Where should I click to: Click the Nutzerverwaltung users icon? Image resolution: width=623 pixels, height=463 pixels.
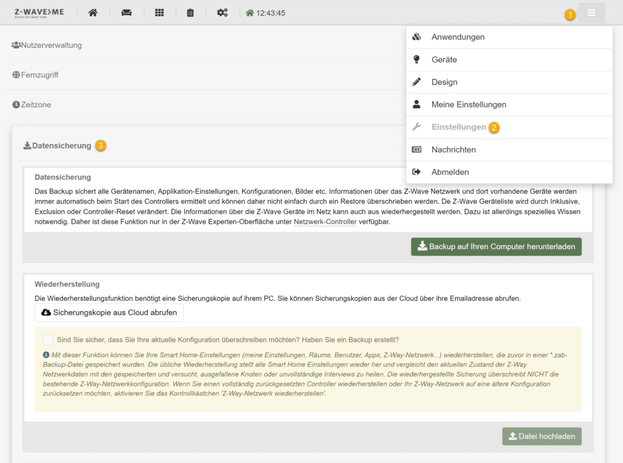[x=16, y=45]
